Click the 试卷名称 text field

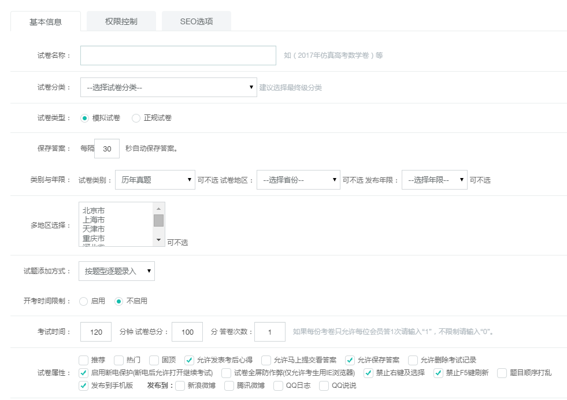(x=178, y=55)
